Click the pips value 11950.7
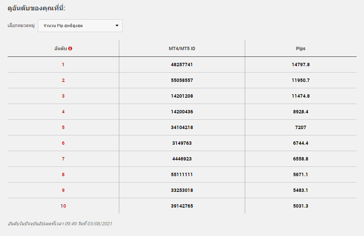This screenshot has height=236, width=364. (x=301, y=80)
